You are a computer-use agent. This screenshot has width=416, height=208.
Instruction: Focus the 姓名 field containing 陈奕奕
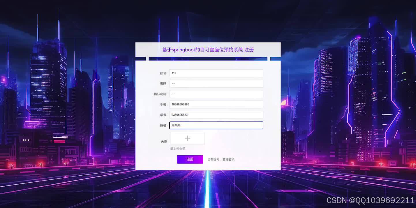click(216, 125)
